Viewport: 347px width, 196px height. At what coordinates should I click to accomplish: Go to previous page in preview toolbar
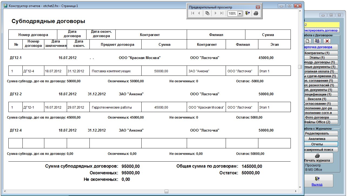199,13
